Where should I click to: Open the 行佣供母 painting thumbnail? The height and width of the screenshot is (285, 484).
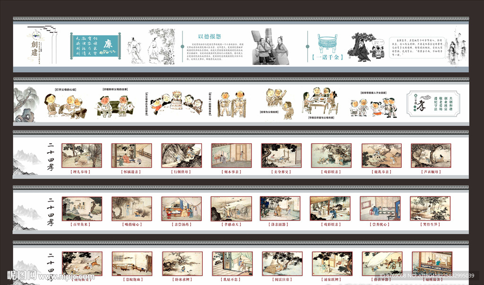[x=181, y=155]
